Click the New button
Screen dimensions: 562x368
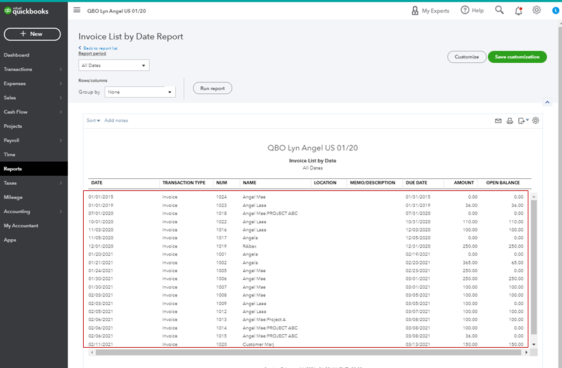coord(32,34)
